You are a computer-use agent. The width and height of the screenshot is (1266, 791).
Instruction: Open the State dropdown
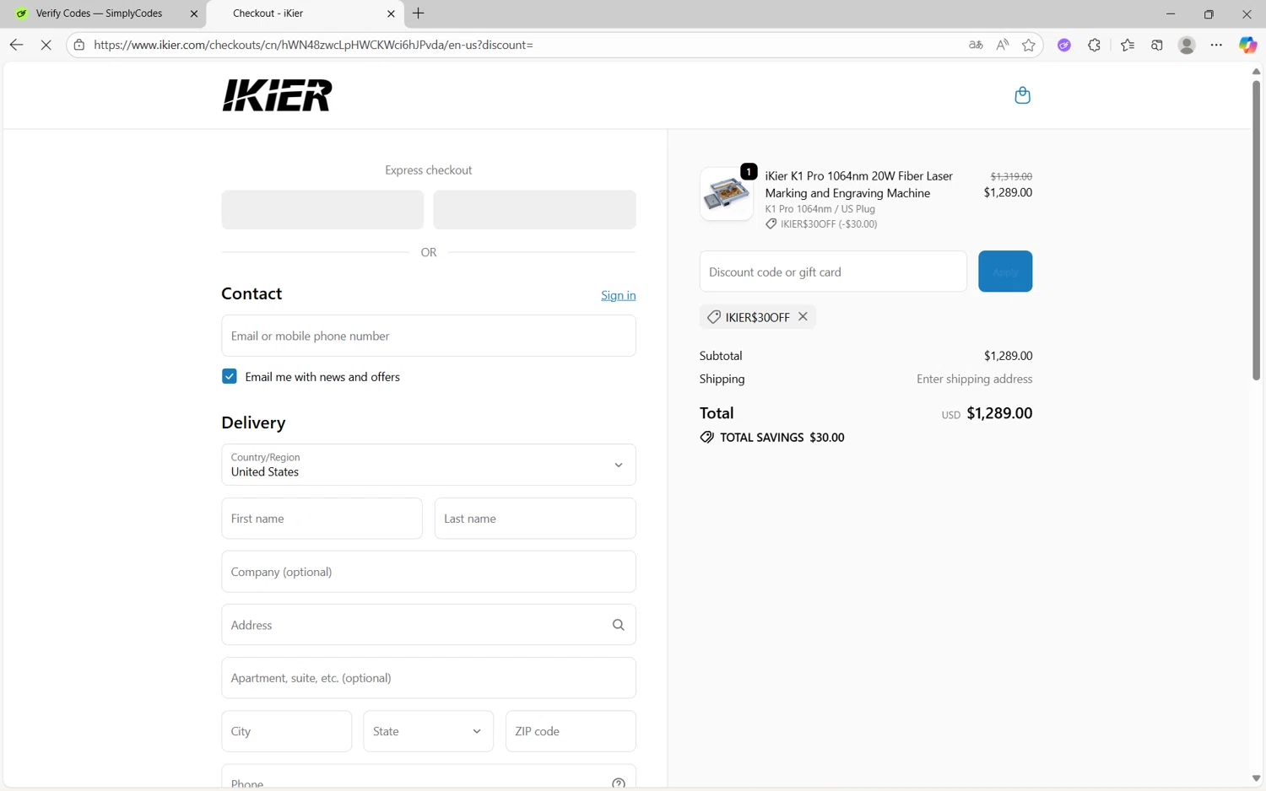point(429,731)
